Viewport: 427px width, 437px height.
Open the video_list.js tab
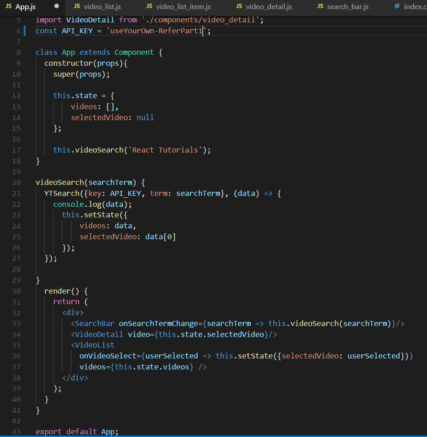click(102, 7)
